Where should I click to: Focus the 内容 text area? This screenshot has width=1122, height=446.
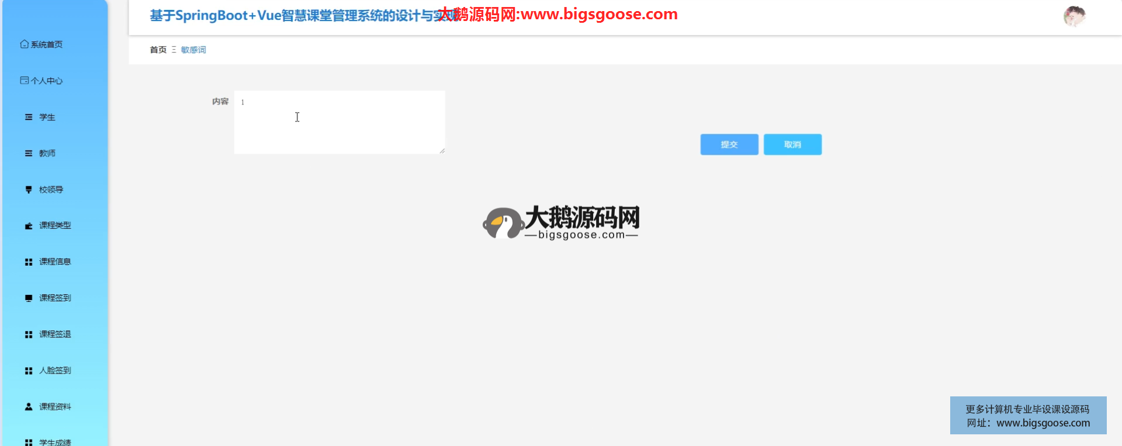point(339,123)
